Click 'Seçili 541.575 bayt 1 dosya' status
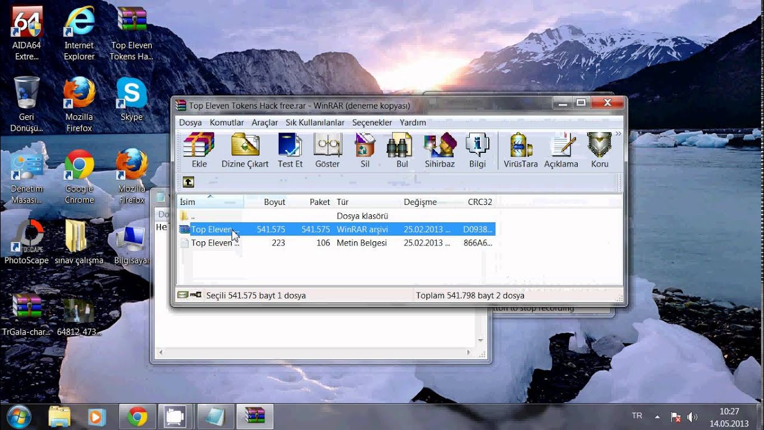Screen dimensions: 764x430 [x=256, y=296]
